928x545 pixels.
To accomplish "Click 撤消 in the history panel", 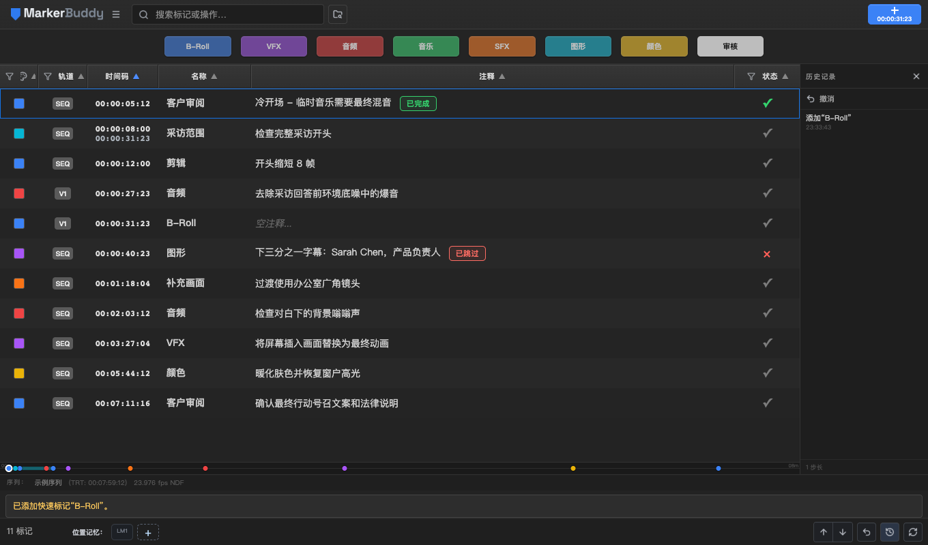I will [820, 99].
